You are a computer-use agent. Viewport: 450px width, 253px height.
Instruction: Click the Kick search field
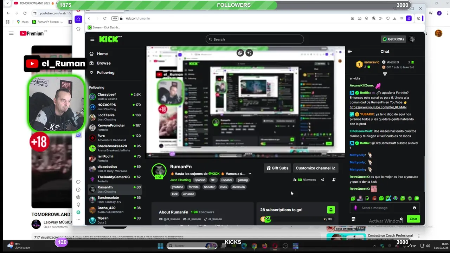[255, 39]
